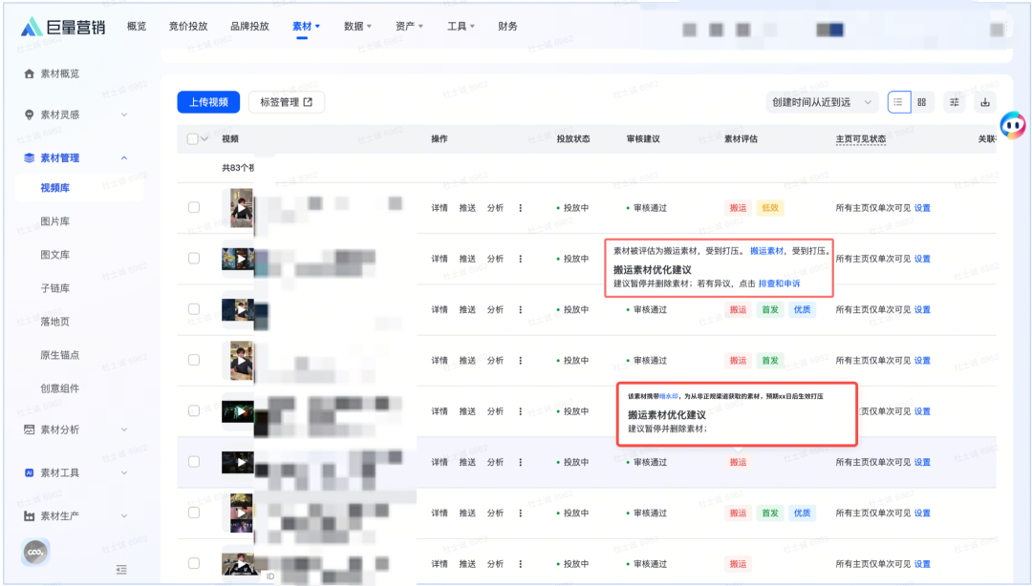Screen dimensions: 1032x586
Task: Switch to grid view icon
Action: pyautogui.click(x=922, y=102)
